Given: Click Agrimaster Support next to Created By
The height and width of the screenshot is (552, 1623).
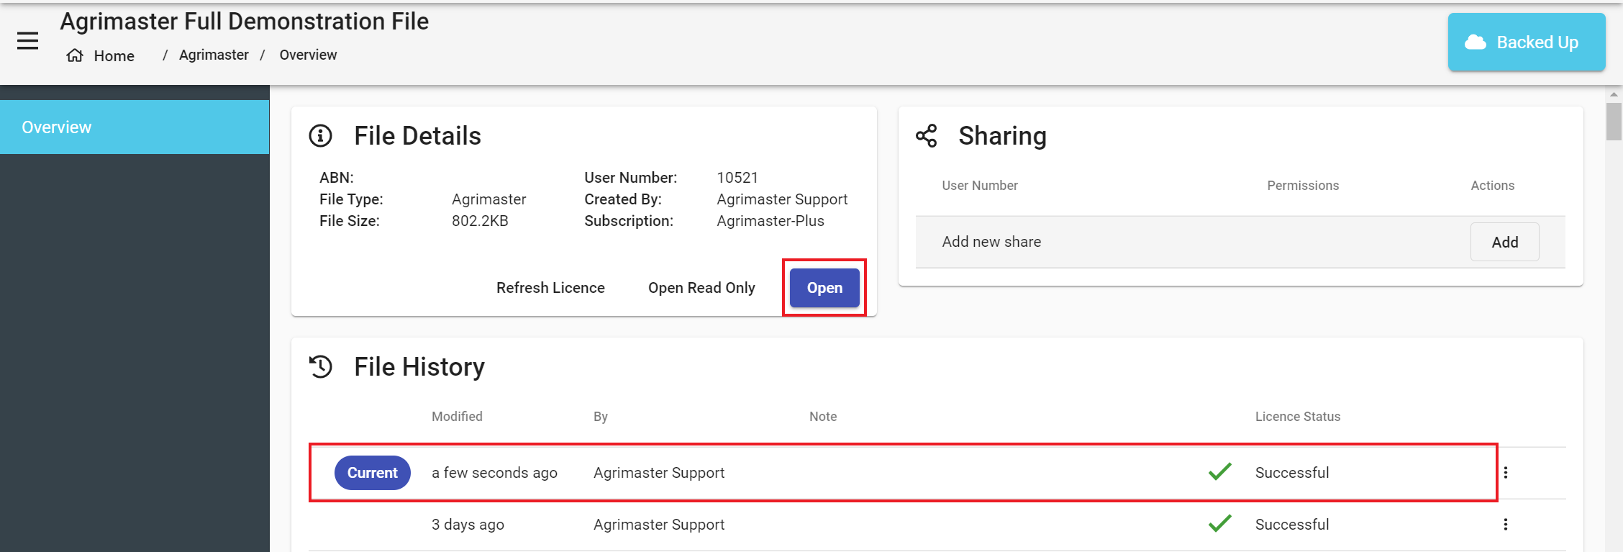Looking at the screenshot, I should click(x=782, y=199).
